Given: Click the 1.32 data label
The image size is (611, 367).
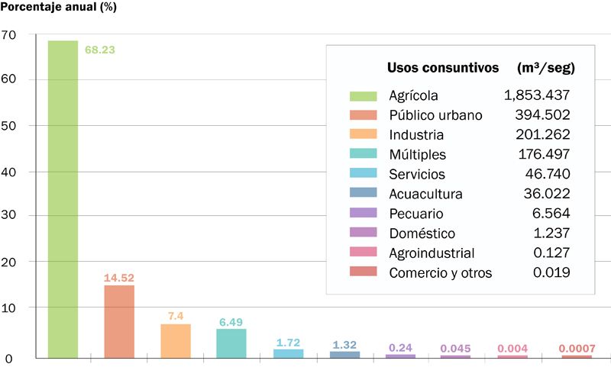Looking at the screenshot, I should 344,346.
